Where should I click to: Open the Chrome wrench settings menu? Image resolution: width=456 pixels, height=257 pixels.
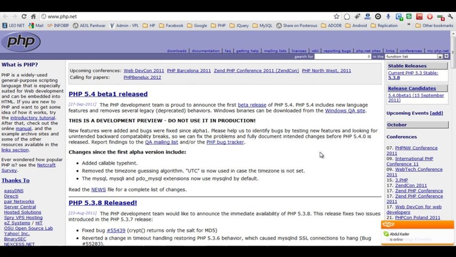450,16
